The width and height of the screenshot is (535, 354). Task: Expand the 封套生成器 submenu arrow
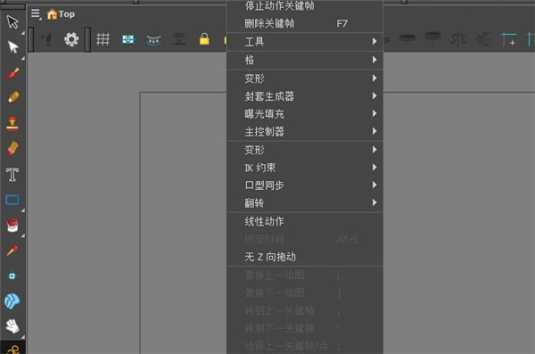[374, 96]
